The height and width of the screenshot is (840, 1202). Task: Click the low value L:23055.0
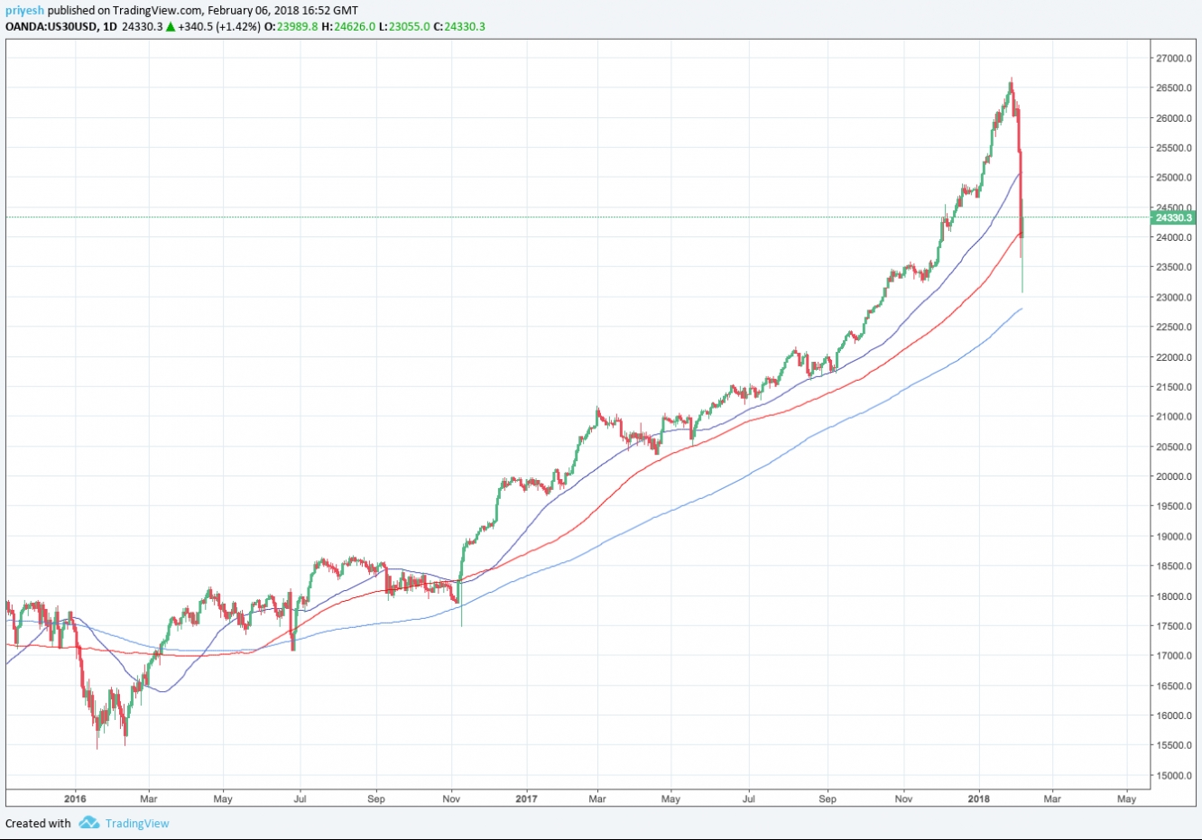tap(403, 26)
